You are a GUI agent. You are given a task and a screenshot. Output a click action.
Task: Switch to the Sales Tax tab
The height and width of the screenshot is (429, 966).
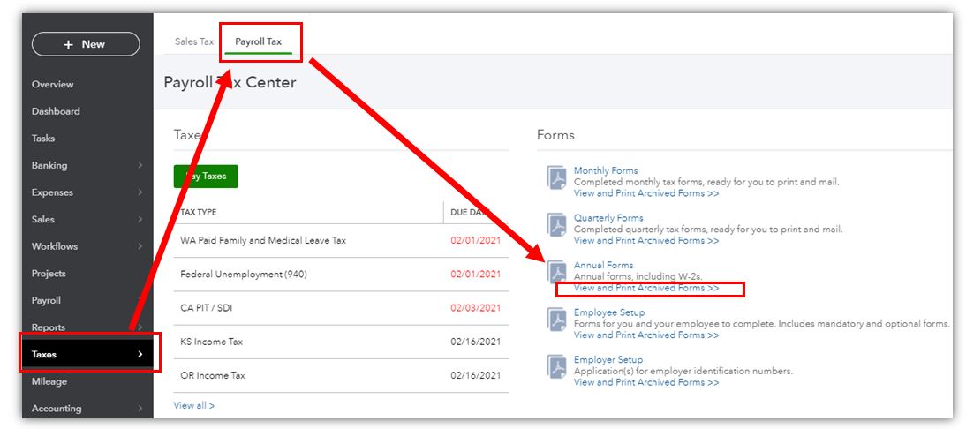coord(193,41)
